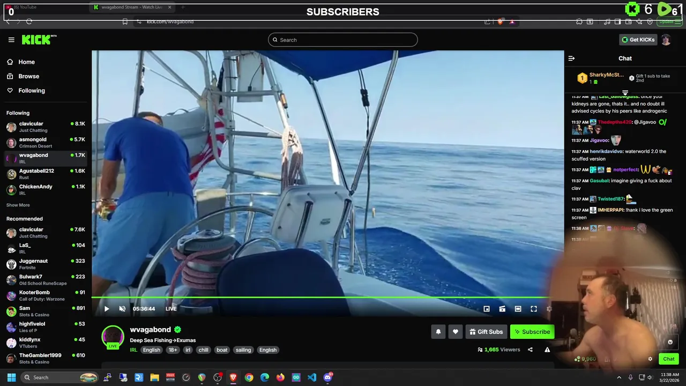Screen dimensions: 686x386
Task: Open the user profile avatar menu
Action: 666,40
